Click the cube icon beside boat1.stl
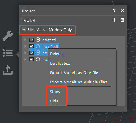The image size is (136, 123). 38,46
